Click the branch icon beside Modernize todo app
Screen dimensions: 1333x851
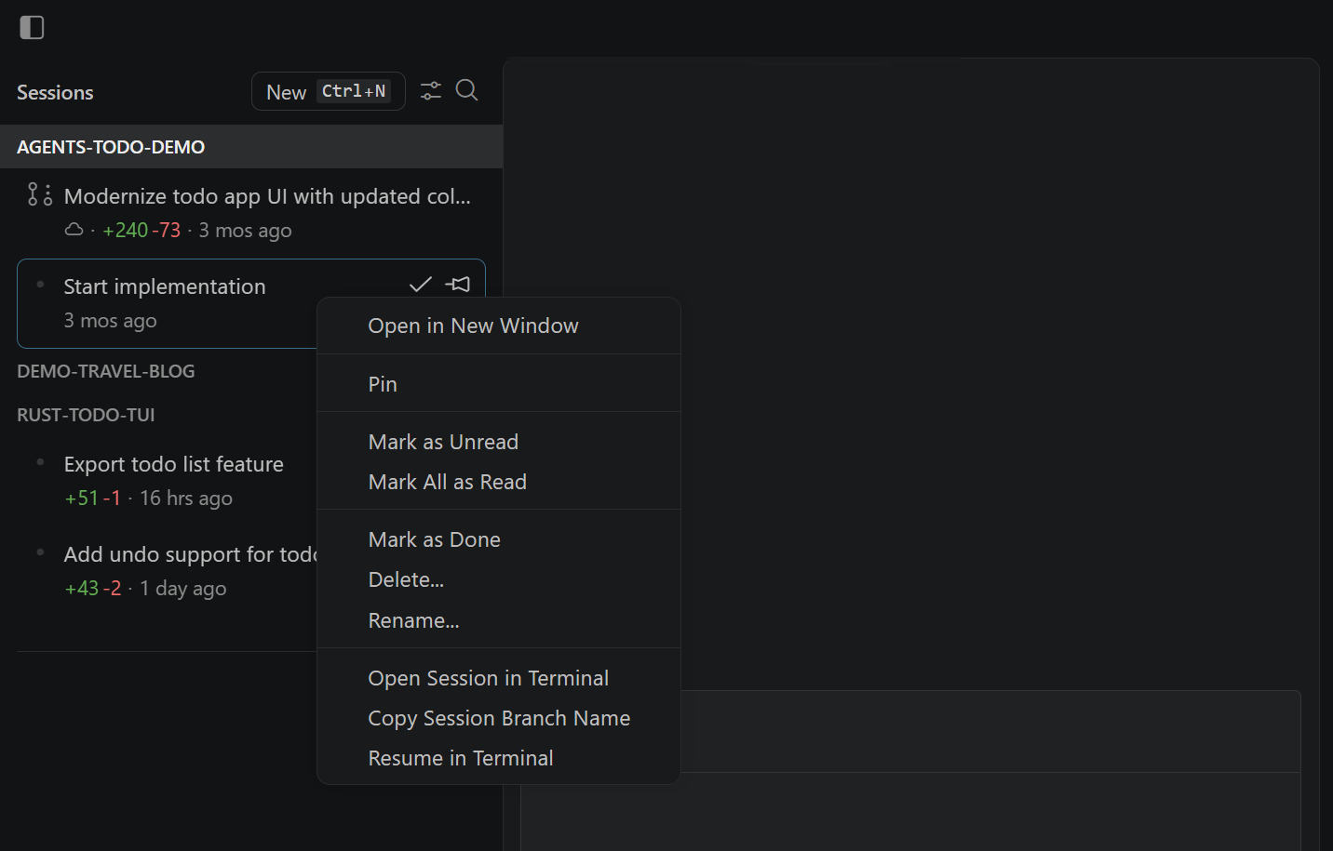[x=38, y=193]
